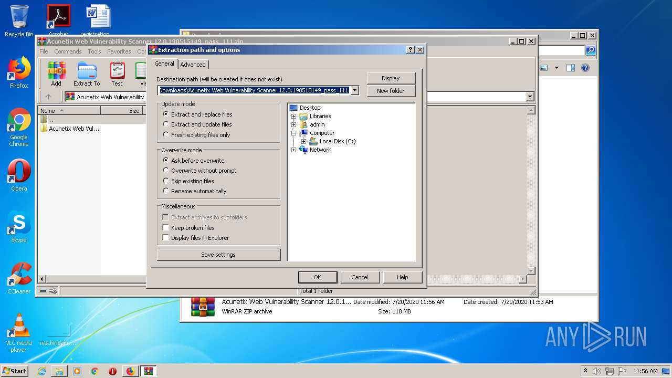The image size is (672, 378).
Task: Click the OK button
Action: 317,277
